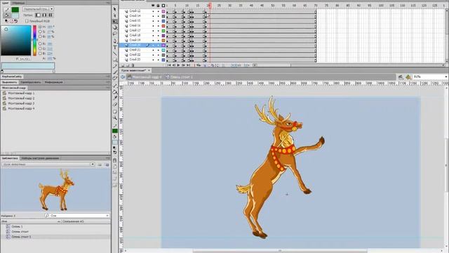Screen dimensions: 449x253
Task: Open the motion presets tab beside Библиотека
Action: pyautogui.click(x=40, y=158)
